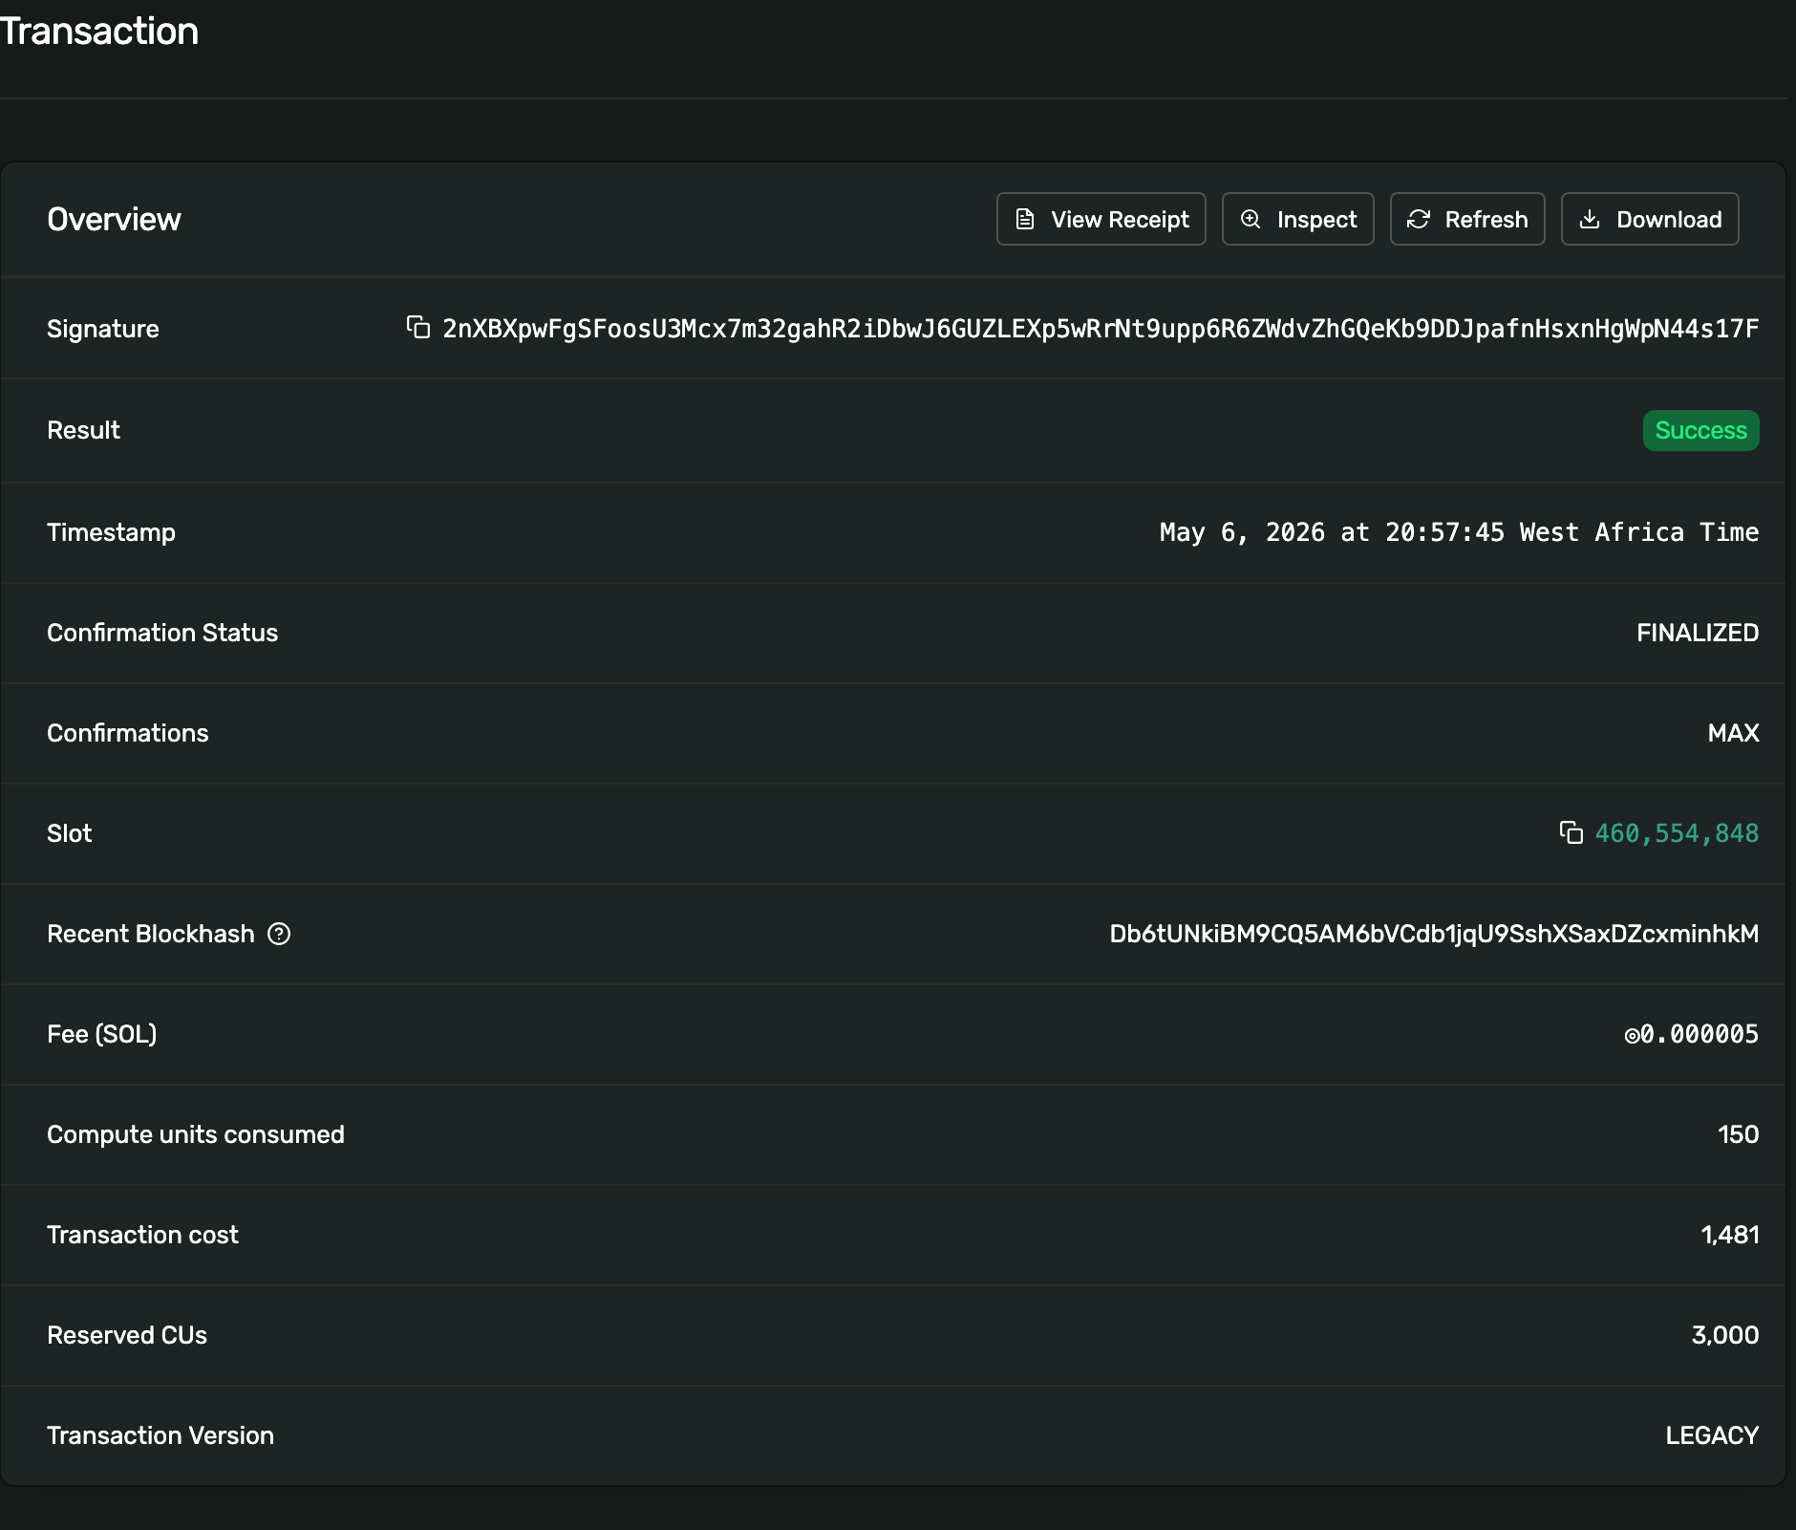Click the FINALIZED confirmation status
1796x1530 pixels.
point(1698,633)
